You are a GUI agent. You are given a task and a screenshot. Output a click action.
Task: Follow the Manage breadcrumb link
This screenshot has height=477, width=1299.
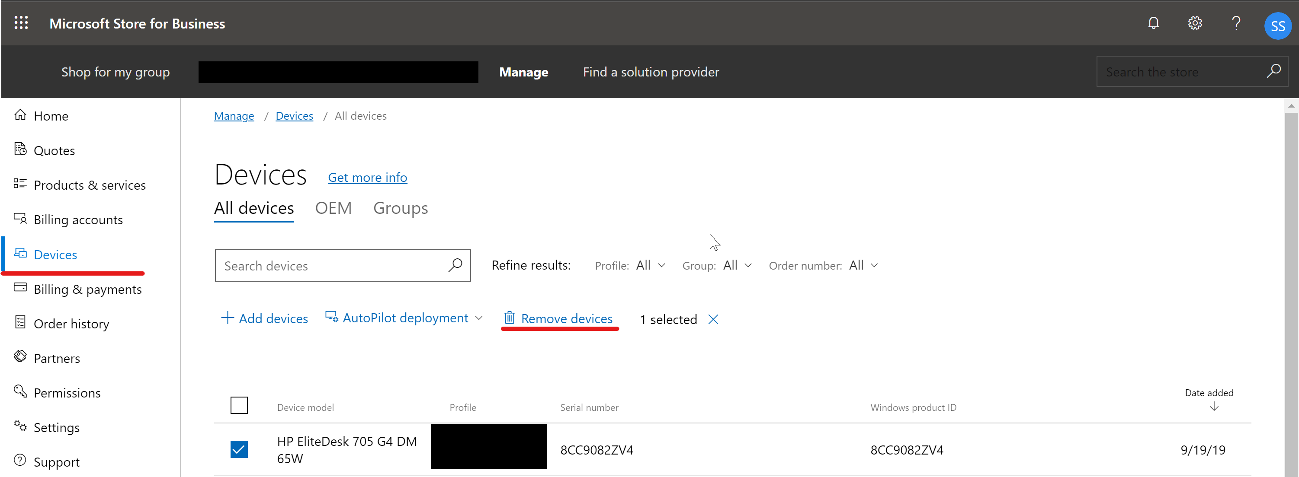pyautogui.click(x=234, y=116)
